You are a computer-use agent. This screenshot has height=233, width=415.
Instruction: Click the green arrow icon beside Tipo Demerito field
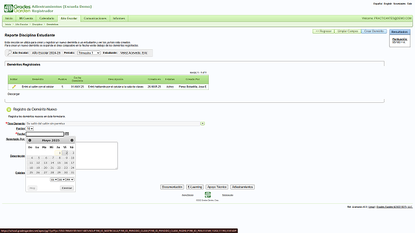(202, 124)
